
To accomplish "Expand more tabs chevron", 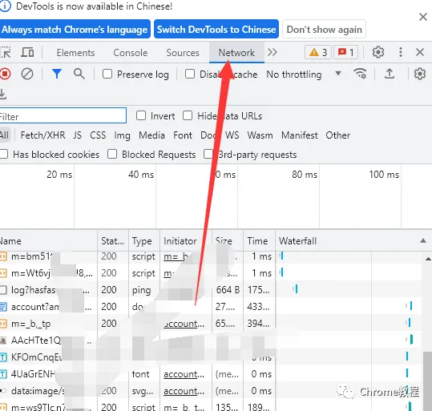I will tap(273, 52).
